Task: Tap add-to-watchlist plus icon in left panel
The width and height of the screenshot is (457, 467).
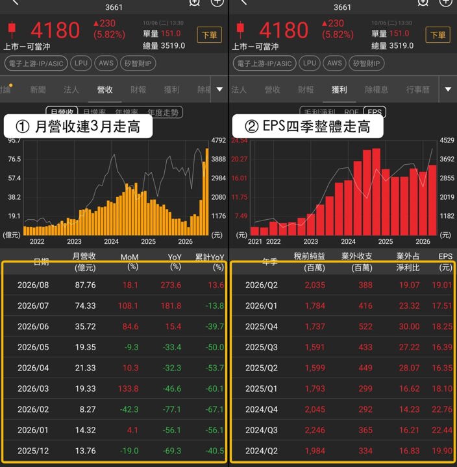Action: [217, 3]
